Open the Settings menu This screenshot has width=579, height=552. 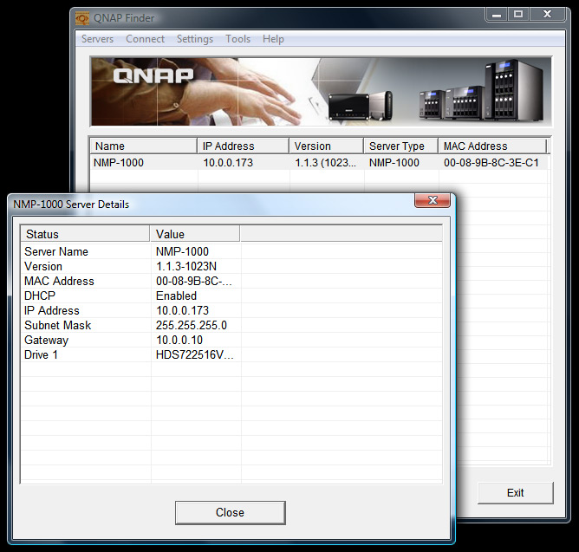(195, 39)
